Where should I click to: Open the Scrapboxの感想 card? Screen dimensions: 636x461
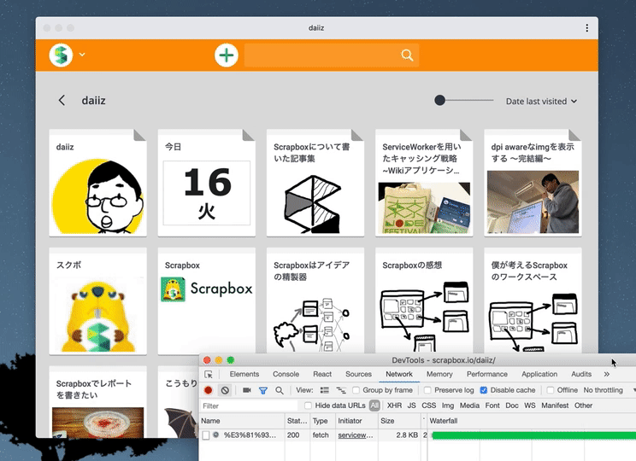pos(424,301)
